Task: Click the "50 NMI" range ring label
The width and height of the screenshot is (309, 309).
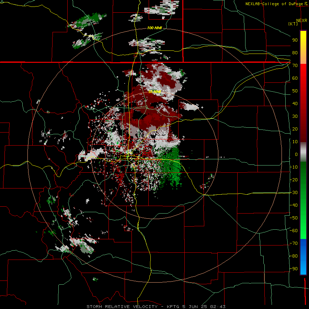Action: point(154,92)
